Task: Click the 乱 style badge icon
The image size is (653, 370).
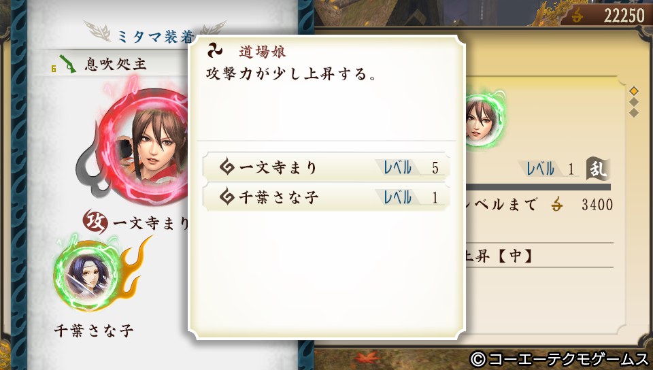Action: (598, 169)
